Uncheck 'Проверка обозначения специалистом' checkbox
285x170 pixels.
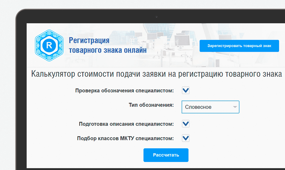pos(186,90)
